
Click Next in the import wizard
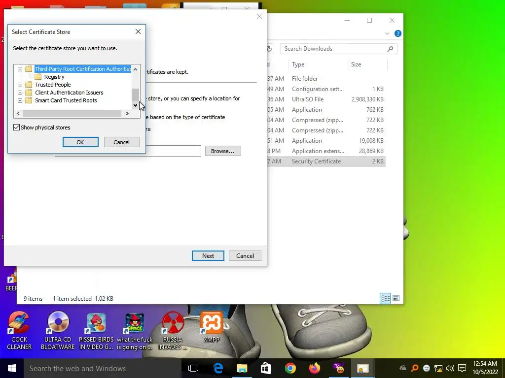208,256
